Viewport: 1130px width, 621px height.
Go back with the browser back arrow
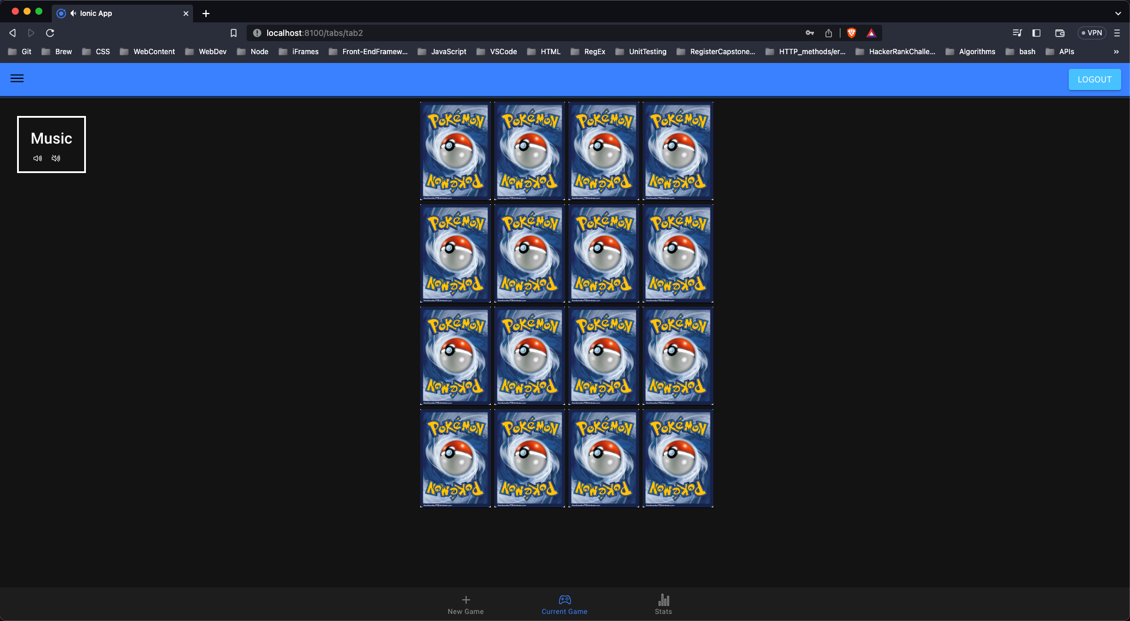coord(12,33)
